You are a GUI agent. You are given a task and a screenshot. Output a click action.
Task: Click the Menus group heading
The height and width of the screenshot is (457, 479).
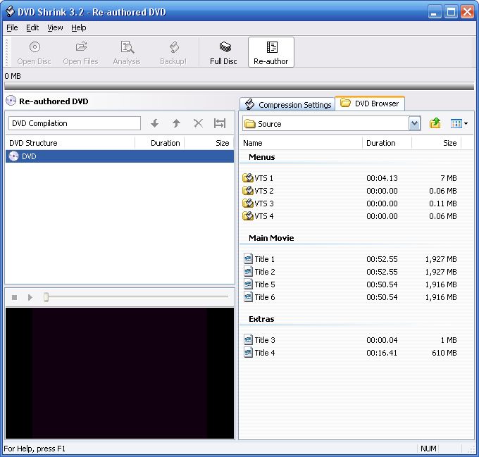coord(262,157)
